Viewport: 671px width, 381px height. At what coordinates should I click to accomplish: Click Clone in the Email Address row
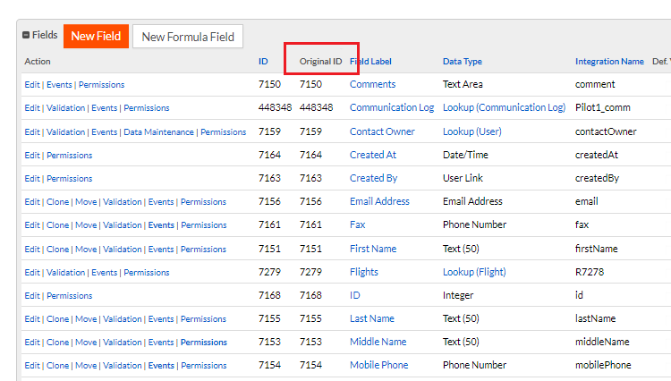point(57,202)
